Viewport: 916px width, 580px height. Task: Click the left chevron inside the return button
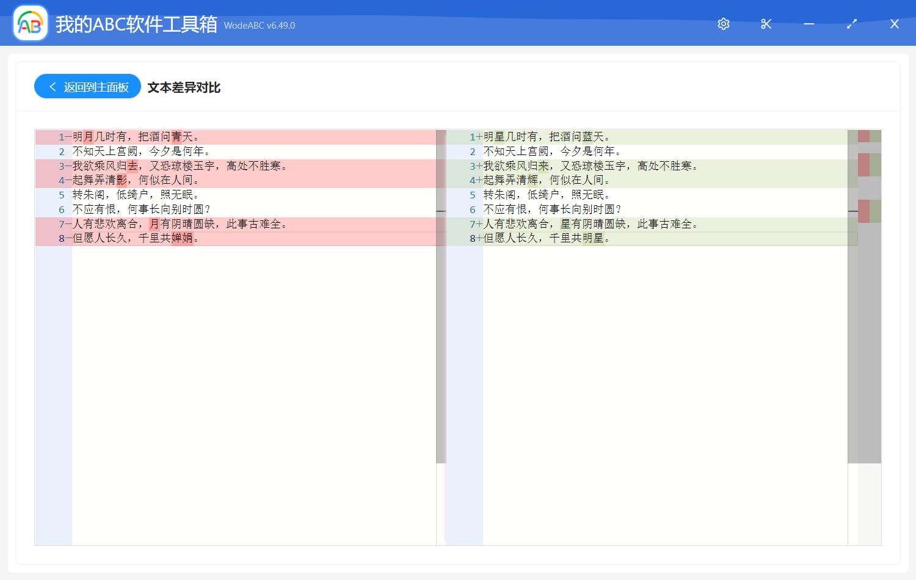click(x=52, y=86)
